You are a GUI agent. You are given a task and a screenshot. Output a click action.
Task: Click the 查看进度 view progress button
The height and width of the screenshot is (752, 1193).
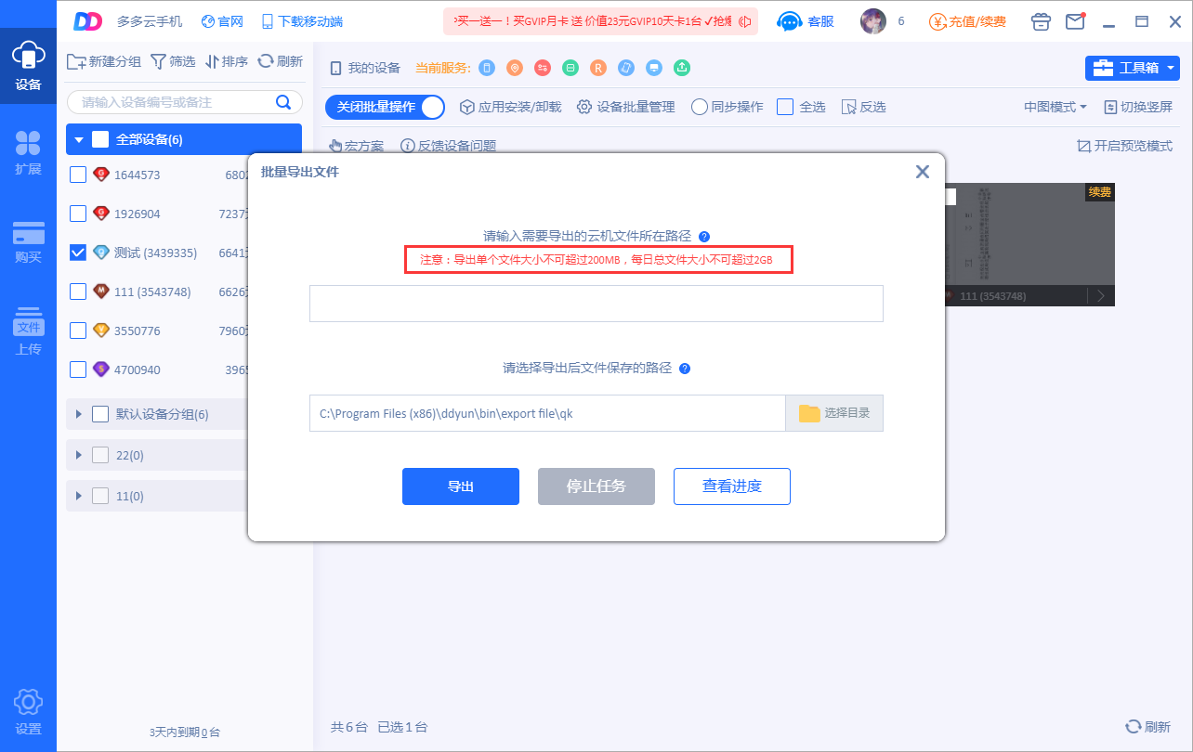point(732,486)
